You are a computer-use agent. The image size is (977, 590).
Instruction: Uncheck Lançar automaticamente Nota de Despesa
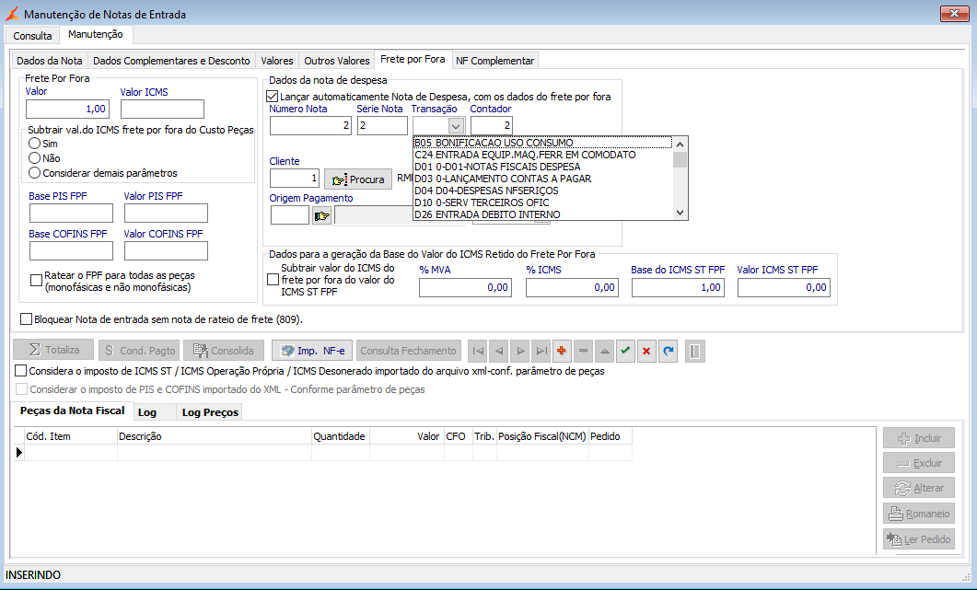point(272,96)
